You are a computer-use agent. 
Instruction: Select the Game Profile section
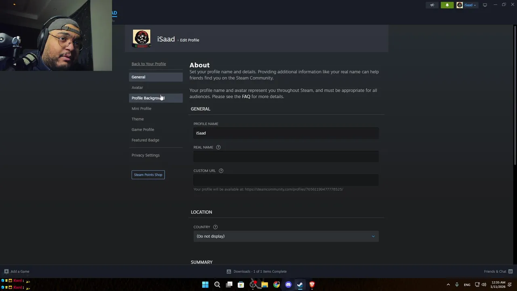pyautogui.click(x=156, y=129)
